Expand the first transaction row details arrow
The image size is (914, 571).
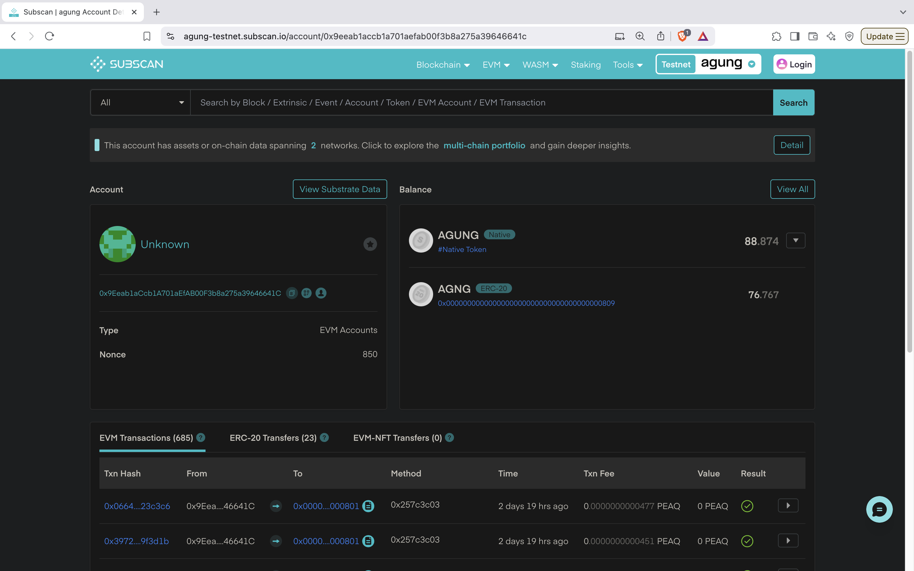click(788, 506)
